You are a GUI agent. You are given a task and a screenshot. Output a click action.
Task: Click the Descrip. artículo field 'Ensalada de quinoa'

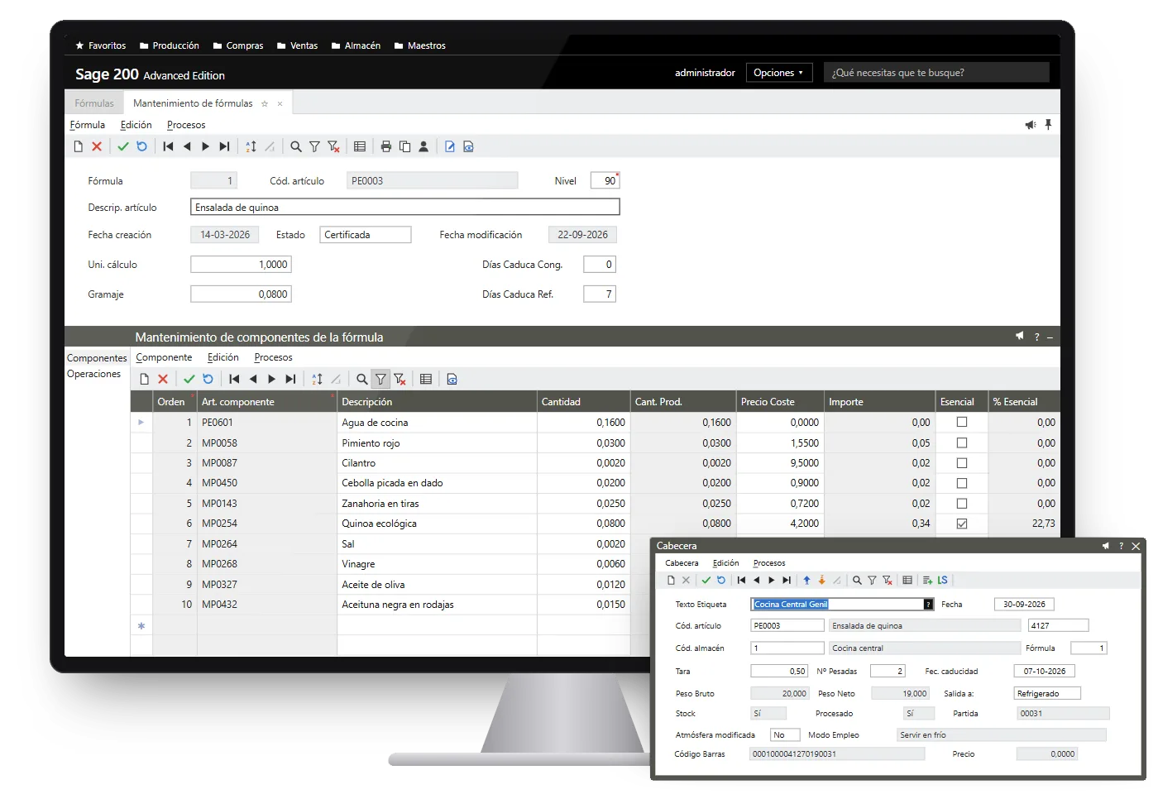point(405,207)
